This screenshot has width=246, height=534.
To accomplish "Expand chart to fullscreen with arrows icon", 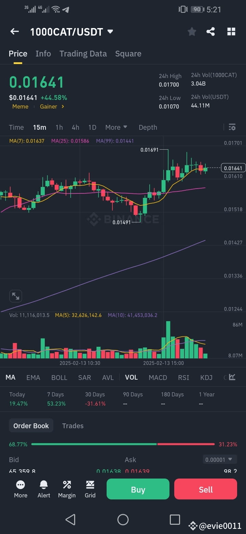I will [x=15, y=296].
